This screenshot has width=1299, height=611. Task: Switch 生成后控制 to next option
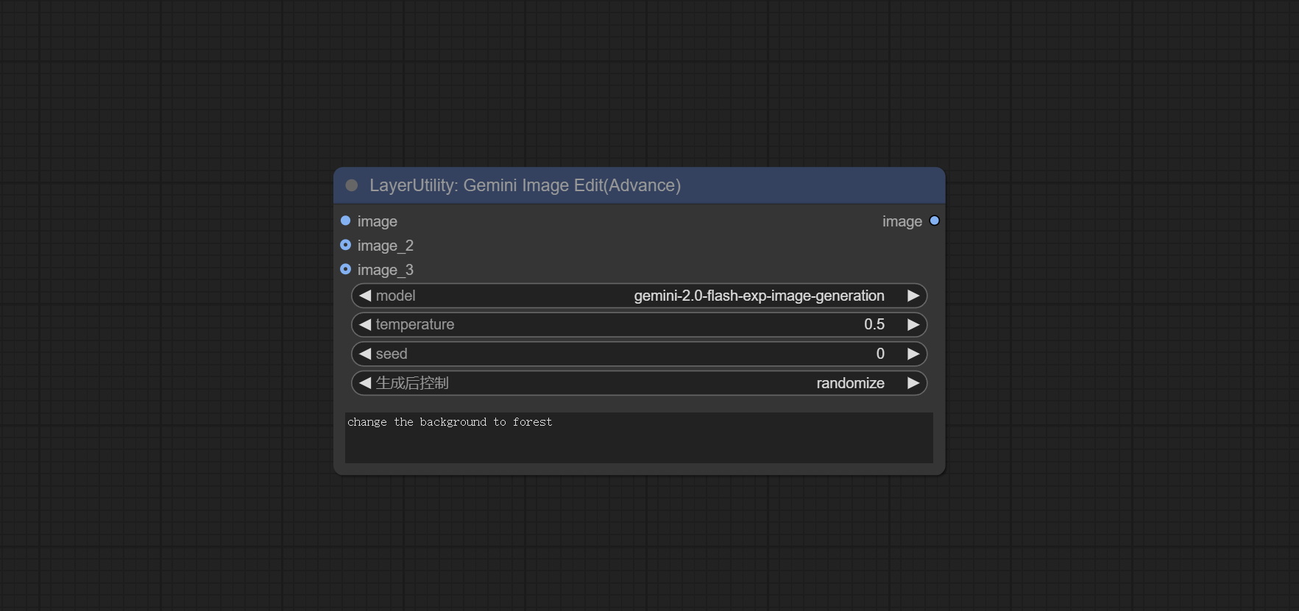point(913,383)
